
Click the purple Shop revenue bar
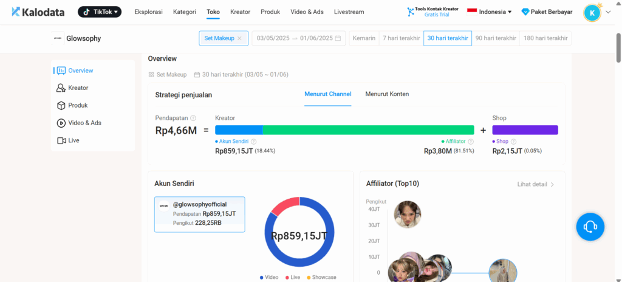coord(525,130)
